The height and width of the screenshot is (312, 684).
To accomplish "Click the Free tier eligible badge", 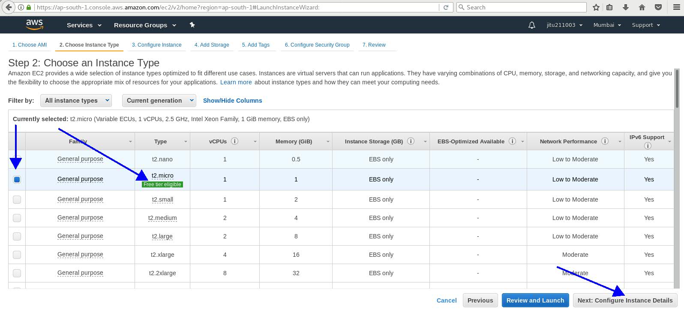I will tap(162, 184).
